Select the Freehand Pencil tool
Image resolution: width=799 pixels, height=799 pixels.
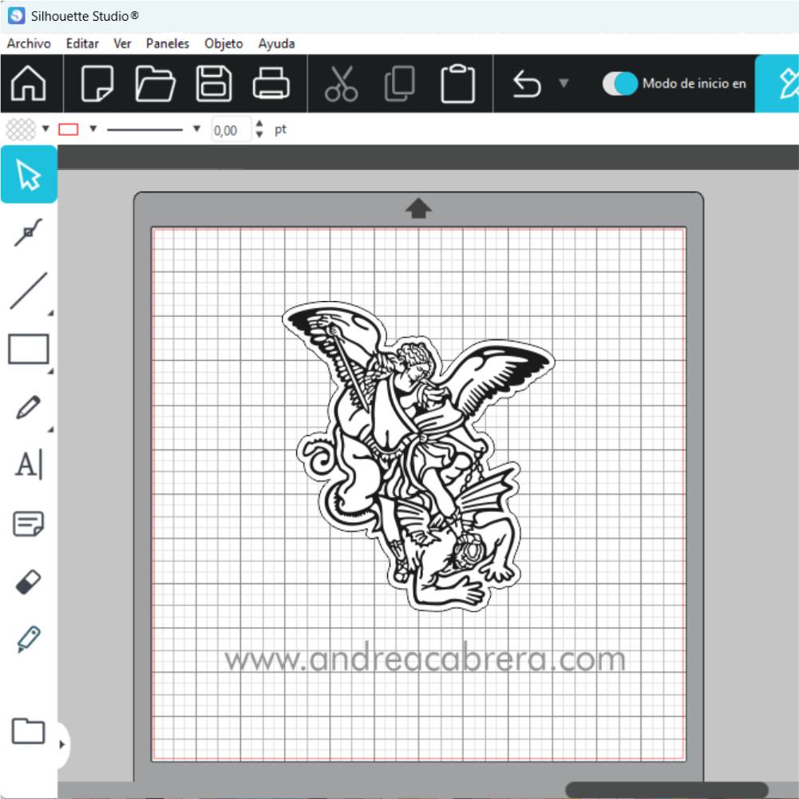tap(28, 407)
